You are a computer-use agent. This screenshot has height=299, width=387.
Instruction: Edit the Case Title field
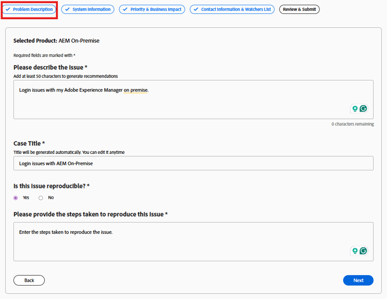(x=193, y=163)
